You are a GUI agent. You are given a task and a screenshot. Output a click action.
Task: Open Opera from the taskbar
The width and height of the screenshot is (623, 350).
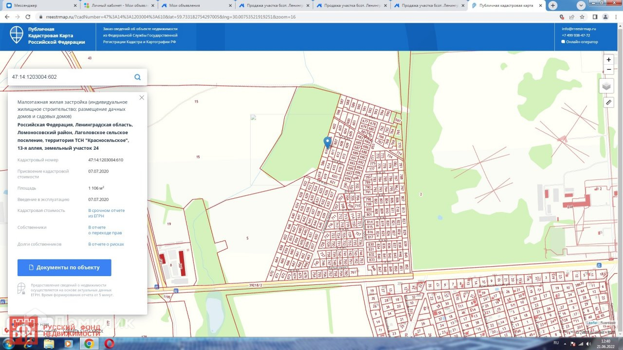[110, 344]
